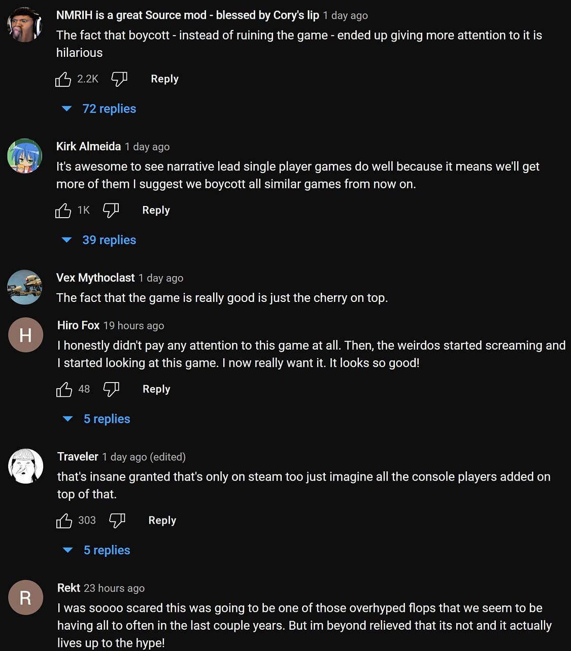Image resolution: width=571 pixels, height=651 pixels.
Task: Open Rekt's profile avatar
Action: [x=25, y=598]
